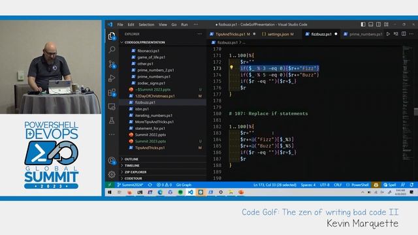Open PowerPoint from the taskbar
Image resolution: width=418 pixels, height=235 pixels.
tap(241, 192)
